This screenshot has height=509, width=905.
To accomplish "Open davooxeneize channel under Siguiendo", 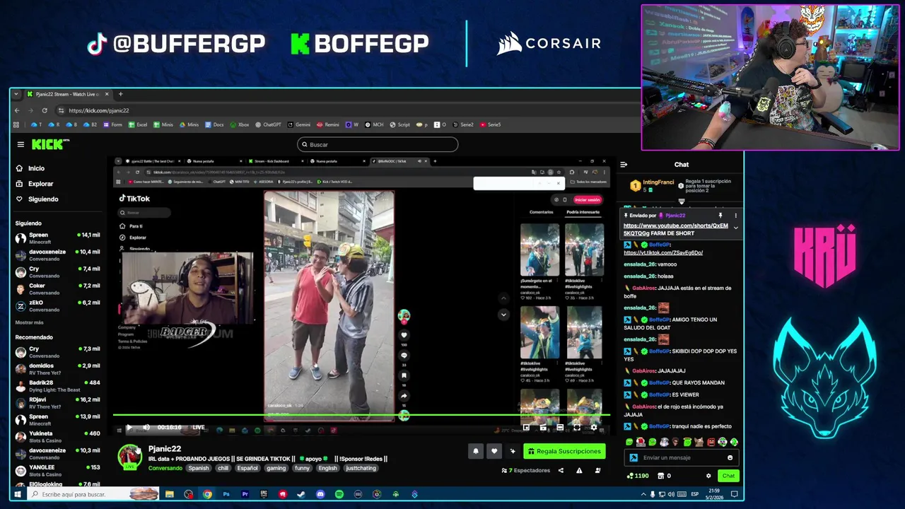I will point(58,255).
